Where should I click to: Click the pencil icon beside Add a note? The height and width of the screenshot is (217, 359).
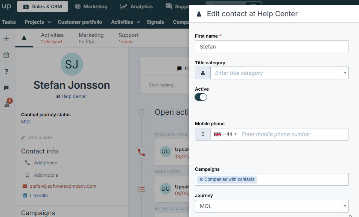[23, 138]
